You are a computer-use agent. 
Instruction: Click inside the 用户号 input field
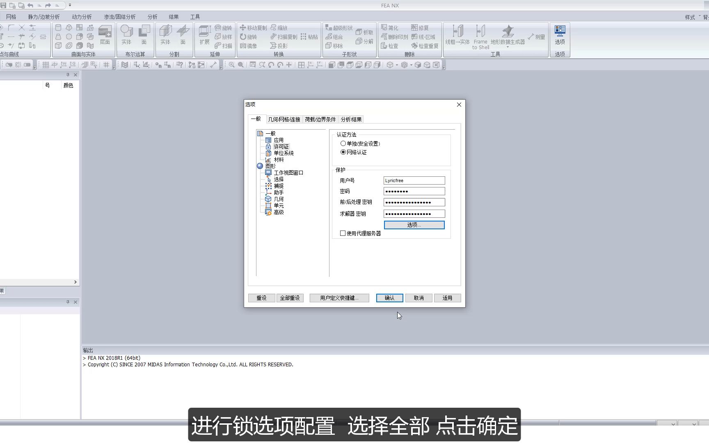pyautogui.click(x=414, y=180)
